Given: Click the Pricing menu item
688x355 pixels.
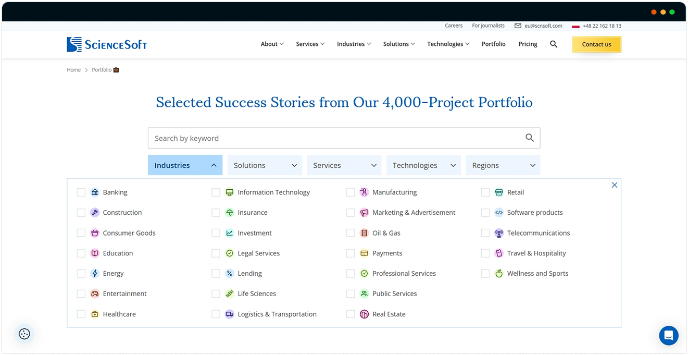Looking at the screenshot, I should pos(528,44).
